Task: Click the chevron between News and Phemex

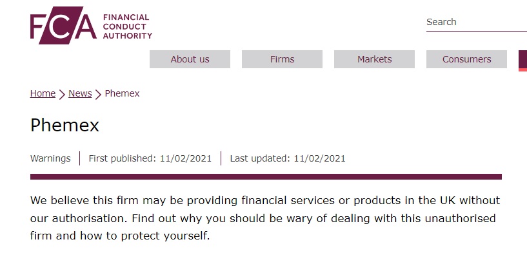Action: tap(98, 94)
